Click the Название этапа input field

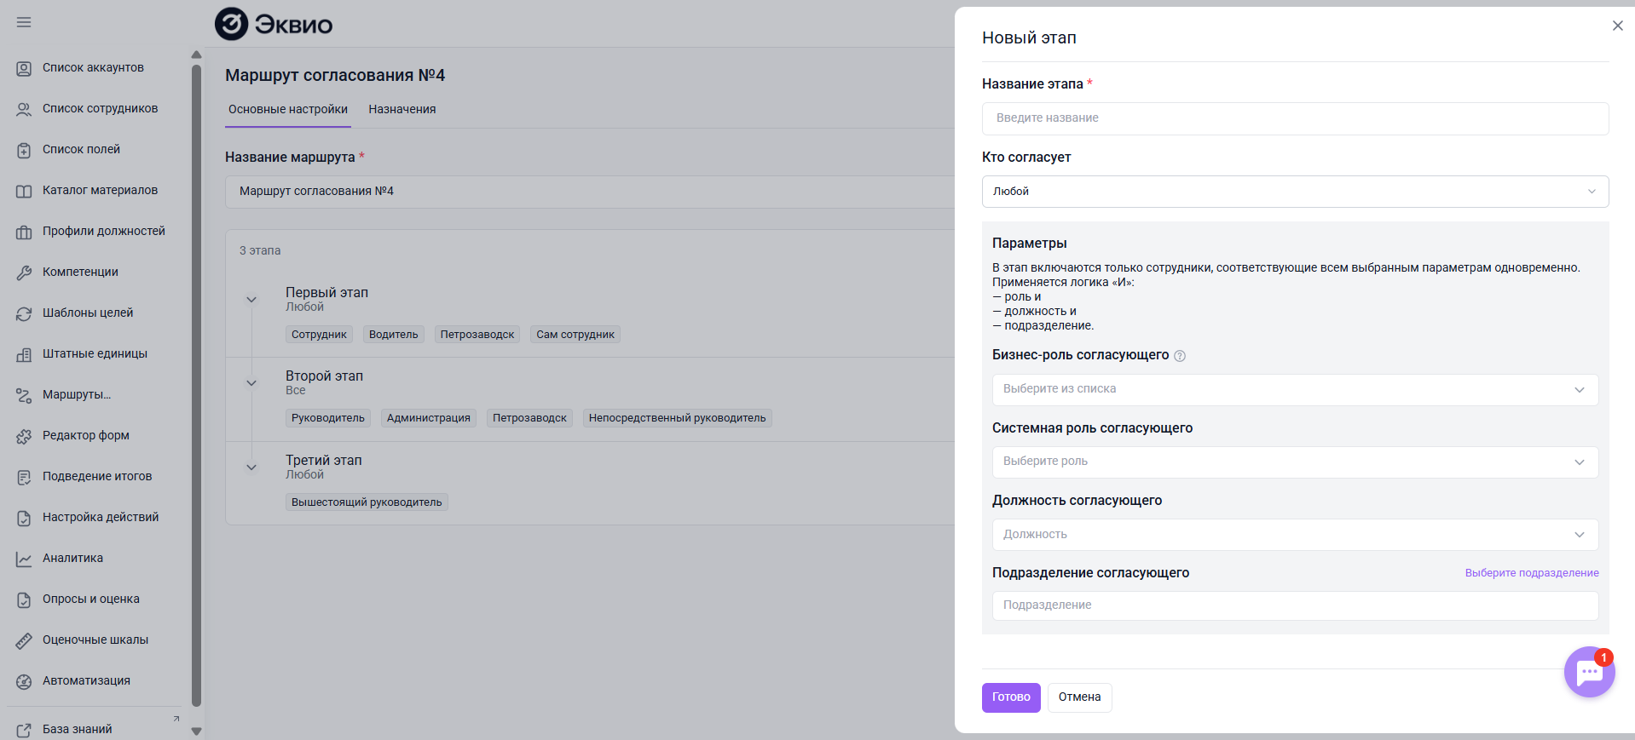(1295, 118)
